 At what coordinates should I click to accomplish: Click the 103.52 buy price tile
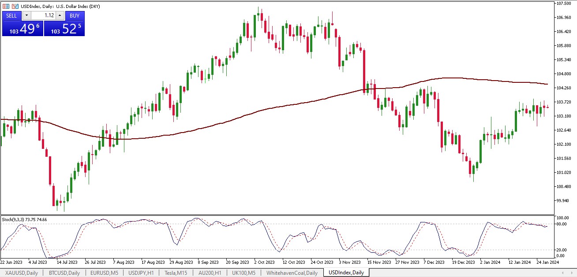[x=64, y=29]
